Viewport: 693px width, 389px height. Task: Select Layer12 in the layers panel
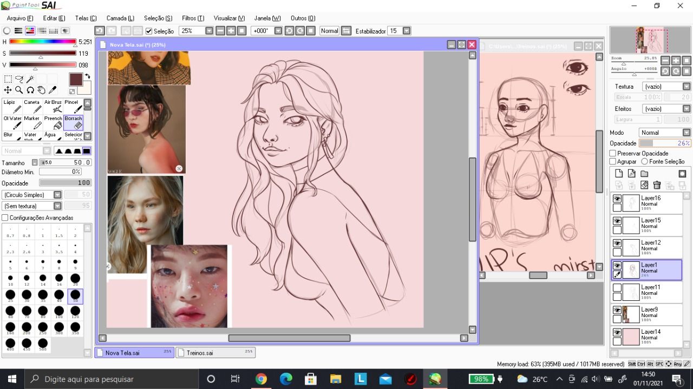click(x=646, y=248)
